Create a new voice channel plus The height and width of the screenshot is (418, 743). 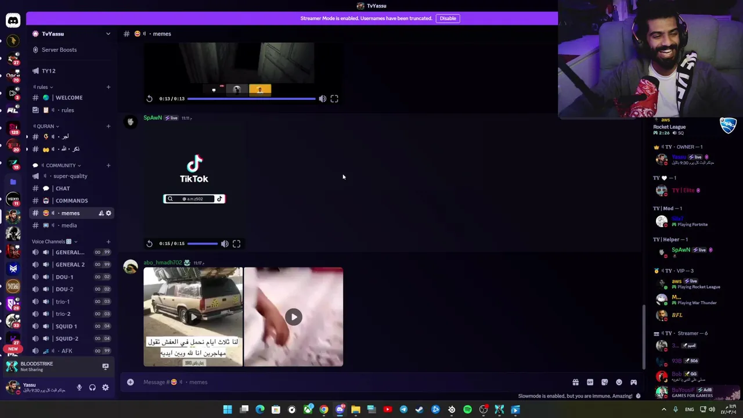coord(108,242)
